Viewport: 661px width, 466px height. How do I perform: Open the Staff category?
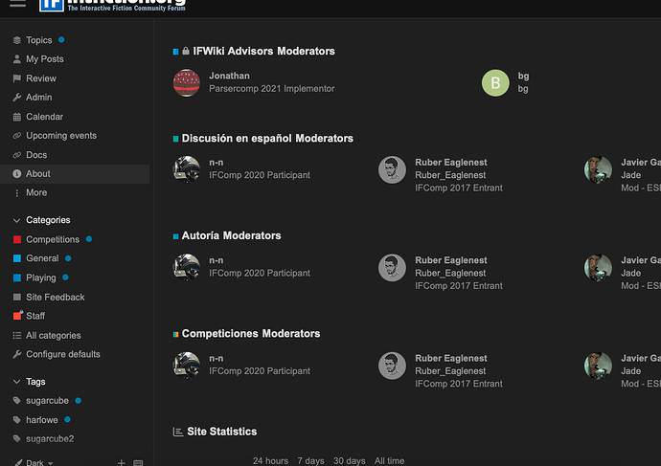(35, 316)
